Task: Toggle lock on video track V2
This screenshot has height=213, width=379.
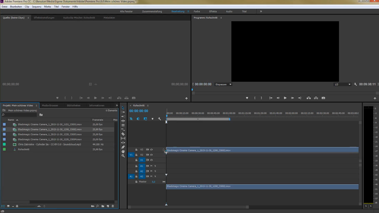Action: pos(136,155)
